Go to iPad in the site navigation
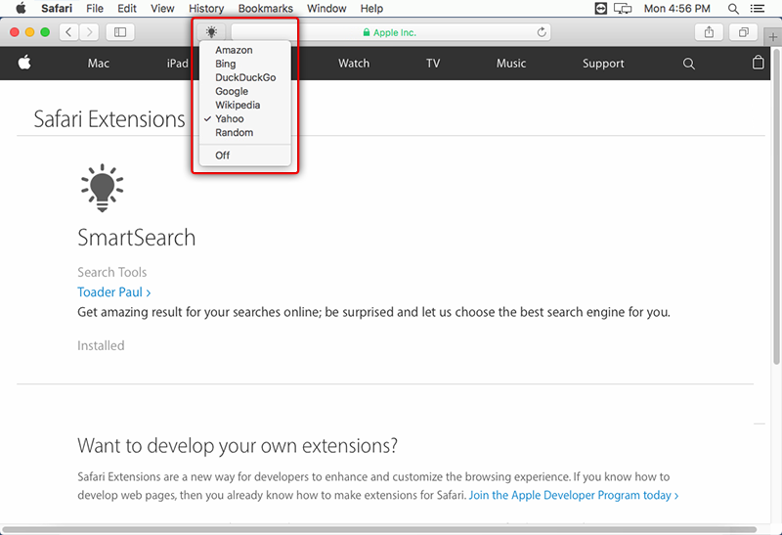Screen dimensions: 782x535 178,64
